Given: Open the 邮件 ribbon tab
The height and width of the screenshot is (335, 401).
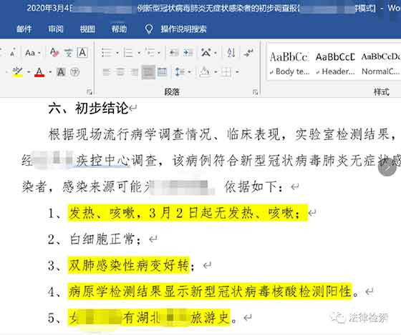Looking at the screenshot, I should pos(24,29).
